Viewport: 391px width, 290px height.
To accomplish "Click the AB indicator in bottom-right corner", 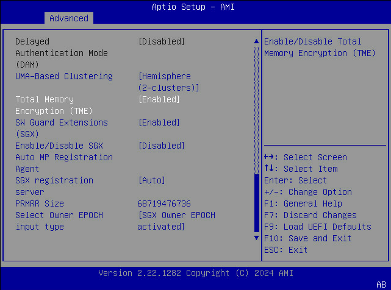I will coord(381,285).
